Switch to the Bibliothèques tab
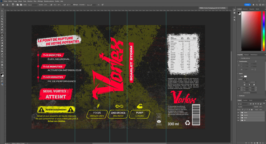Viewport: 266px width, 144px height. [254, 55]
